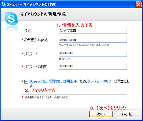Click the 次へ> button
The height and width of the screenshot is (121, 143).
101,114
